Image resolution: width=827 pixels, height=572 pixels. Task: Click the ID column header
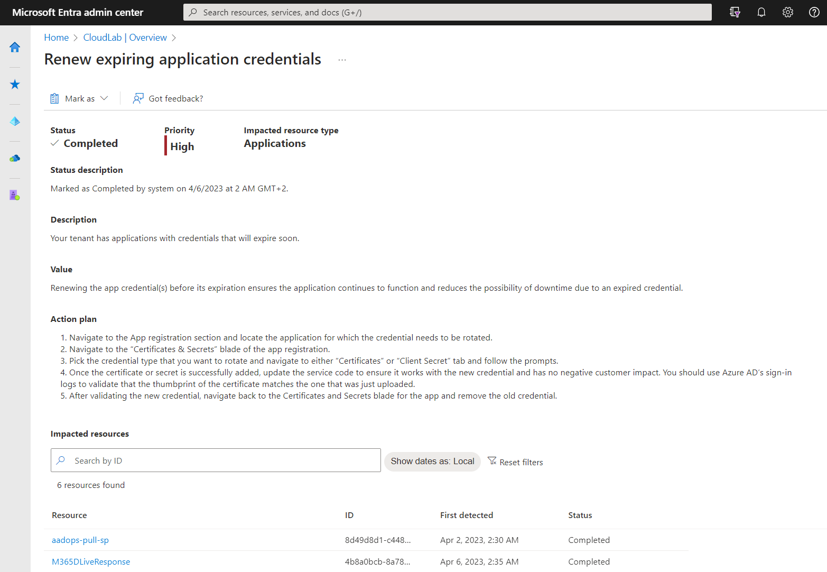[349, 515]
